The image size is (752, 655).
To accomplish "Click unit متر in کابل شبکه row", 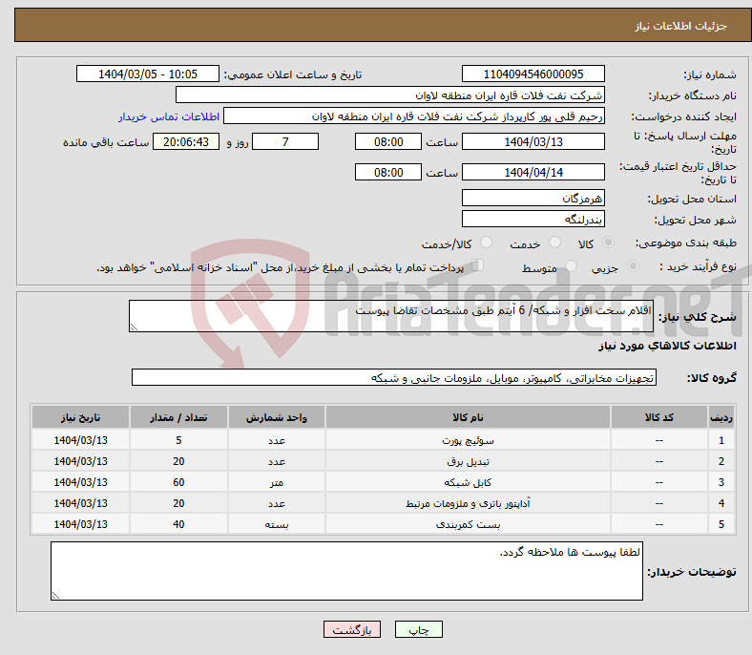I will [277, 482].
